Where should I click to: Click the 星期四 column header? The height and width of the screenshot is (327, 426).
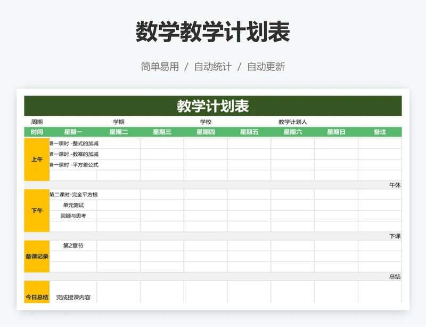(206, 132)
